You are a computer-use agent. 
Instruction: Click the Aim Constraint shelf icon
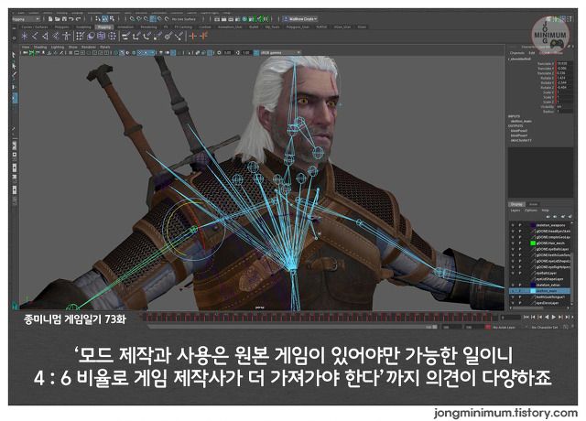pyautogui.click(x=168, y=36)
